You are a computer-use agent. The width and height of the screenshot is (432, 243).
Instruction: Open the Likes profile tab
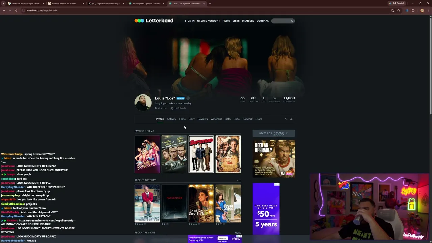236,119
